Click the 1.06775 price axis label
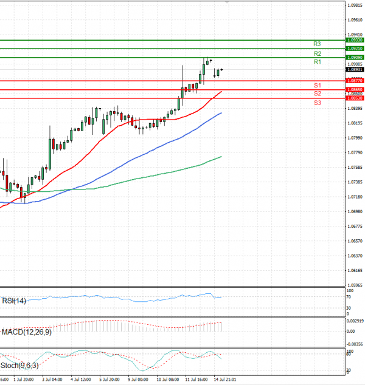Viewport: 365px width, 385px height. pos(355,227)
